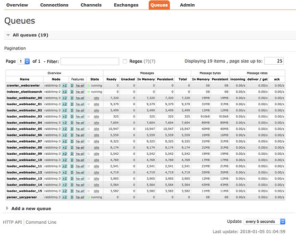Screen dimensions: 296x236
Task: Click the 910kB In Memory bytes cell
Action: (x=205, y=117)
